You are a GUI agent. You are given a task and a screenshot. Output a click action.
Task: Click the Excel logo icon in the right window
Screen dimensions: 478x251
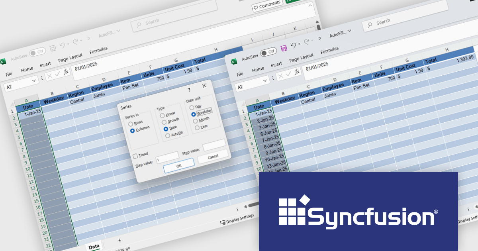tap(234, 61)
